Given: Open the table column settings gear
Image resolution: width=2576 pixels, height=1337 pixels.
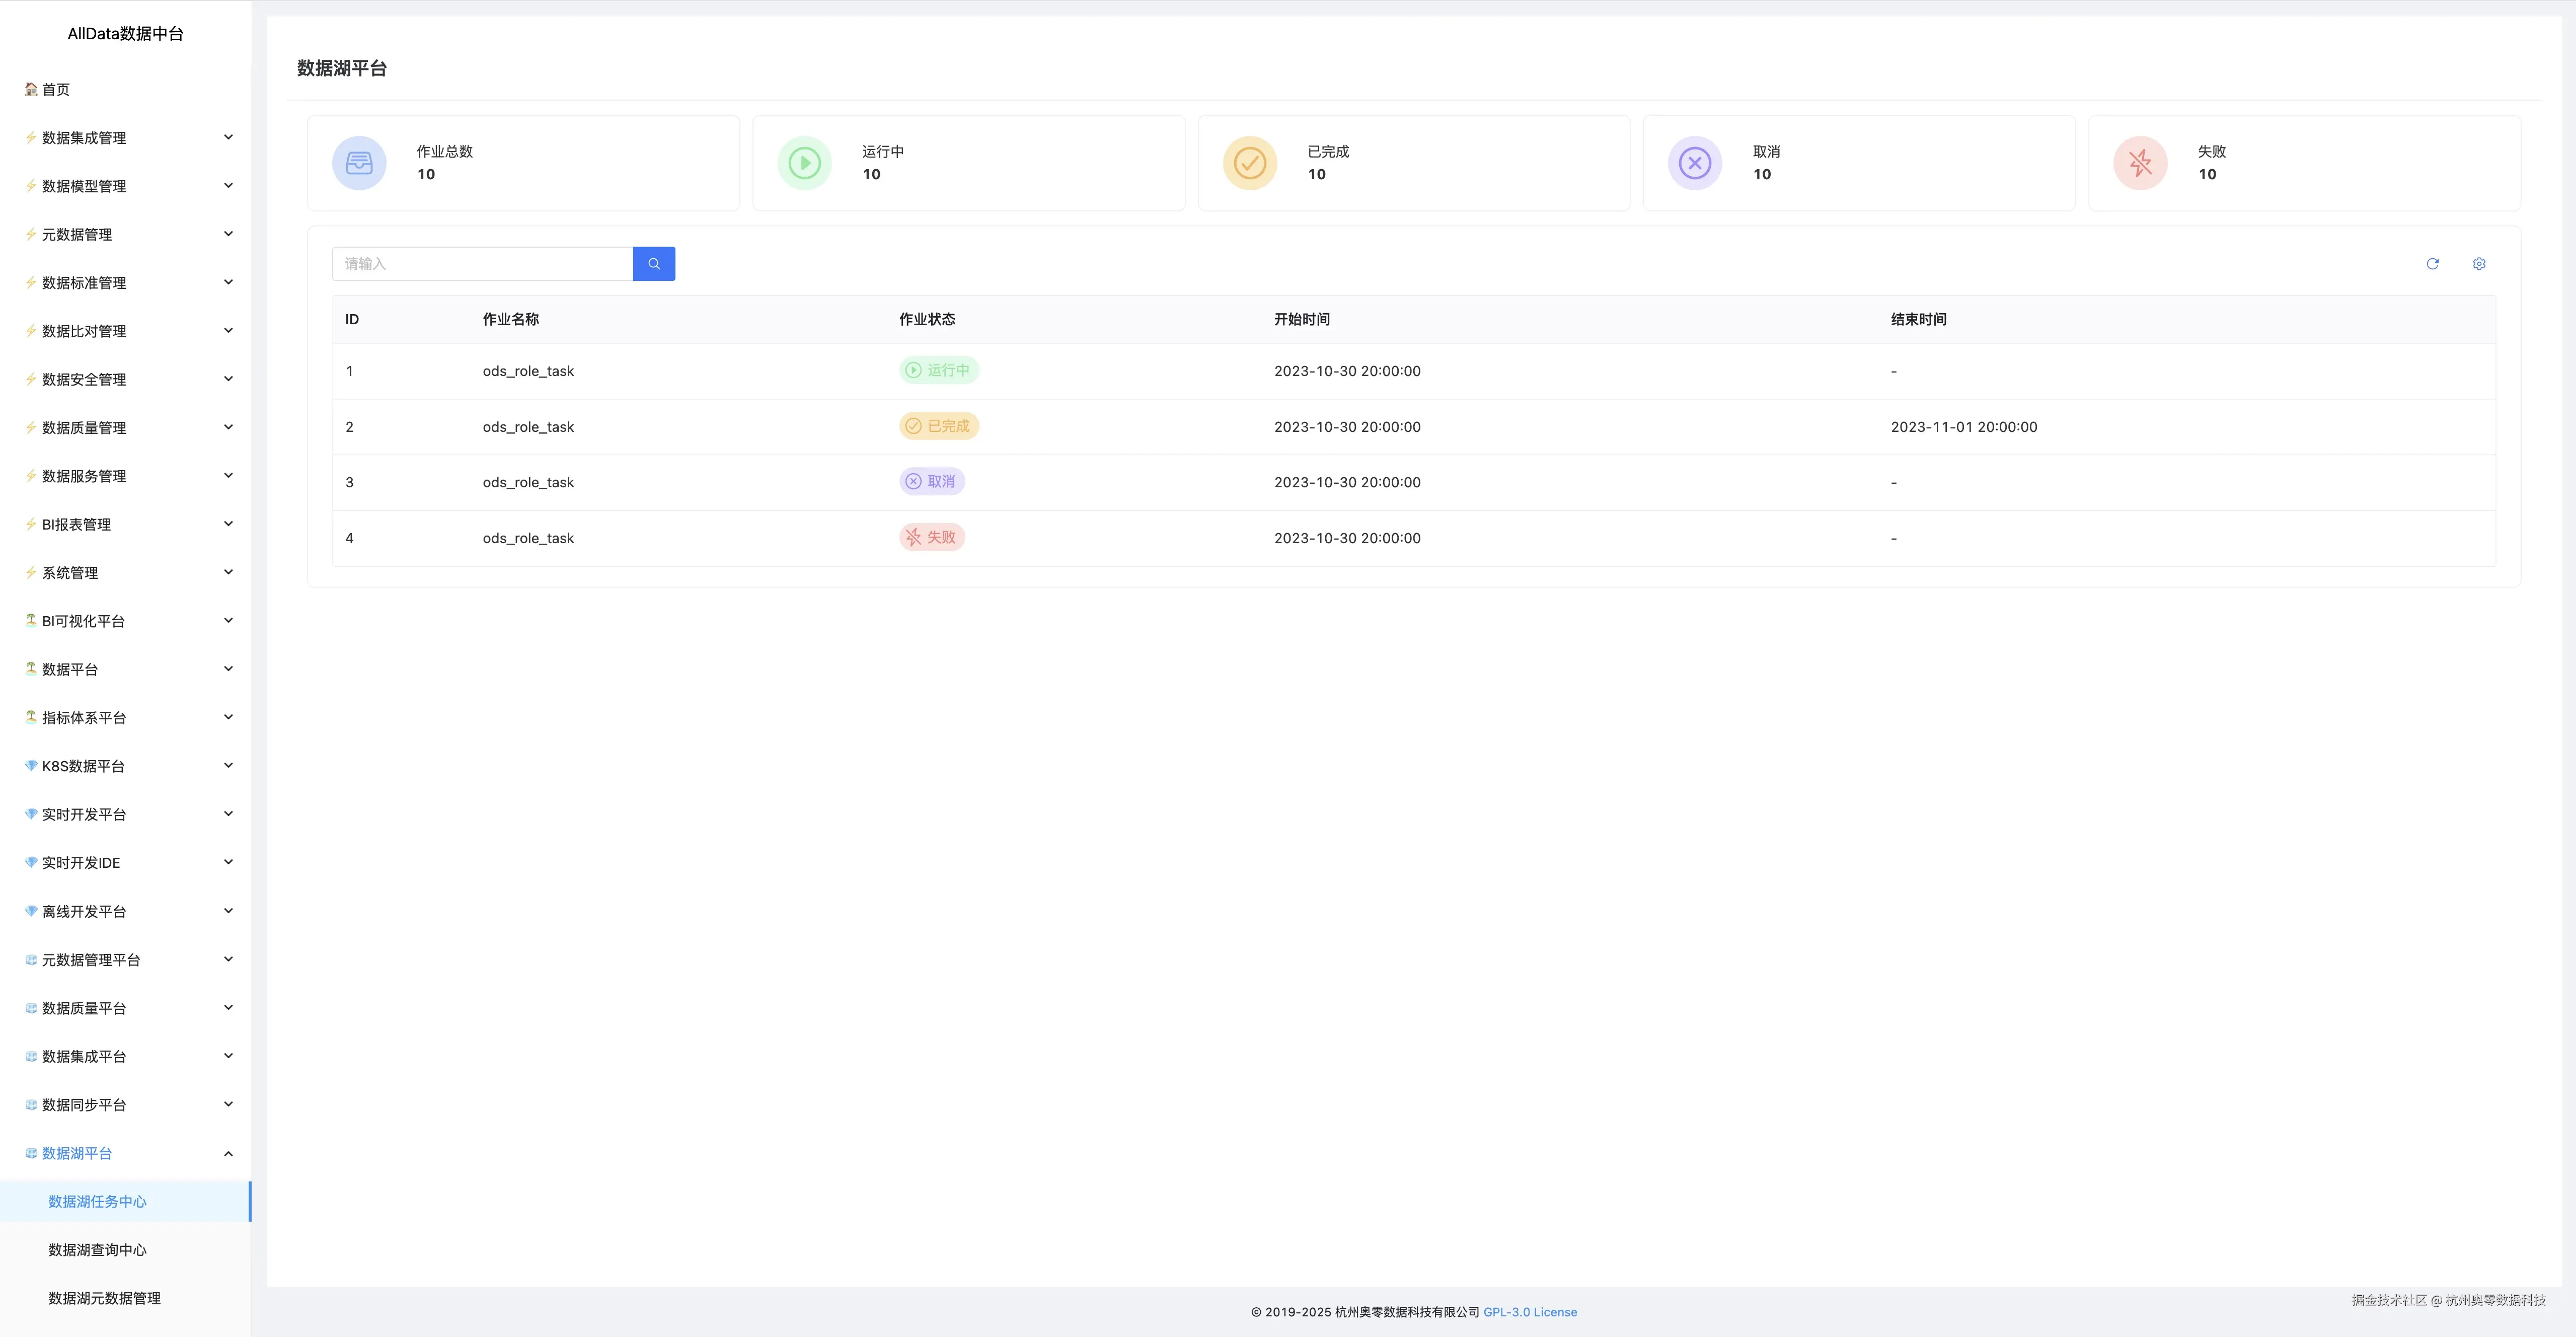Looking at the screenshot, I should (x=2479, y=264).
